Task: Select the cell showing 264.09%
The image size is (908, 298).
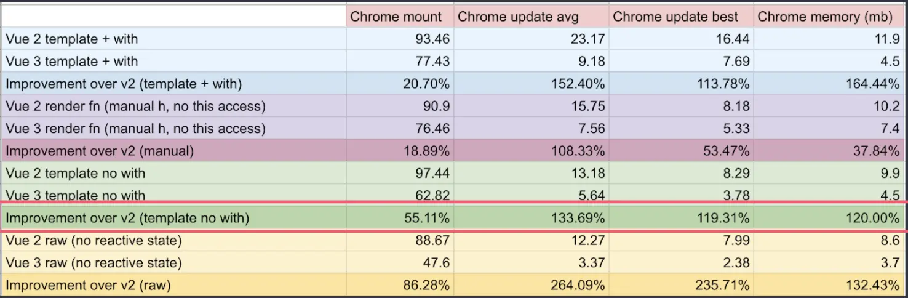Action: pos(531,285)
